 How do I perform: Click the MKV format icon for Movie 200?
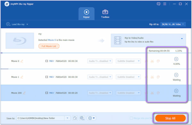(x=47, y=93)
